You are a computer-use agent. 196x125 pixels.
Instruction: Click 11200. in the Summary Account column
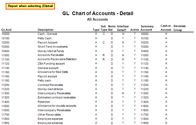click(x=145, y=85)
